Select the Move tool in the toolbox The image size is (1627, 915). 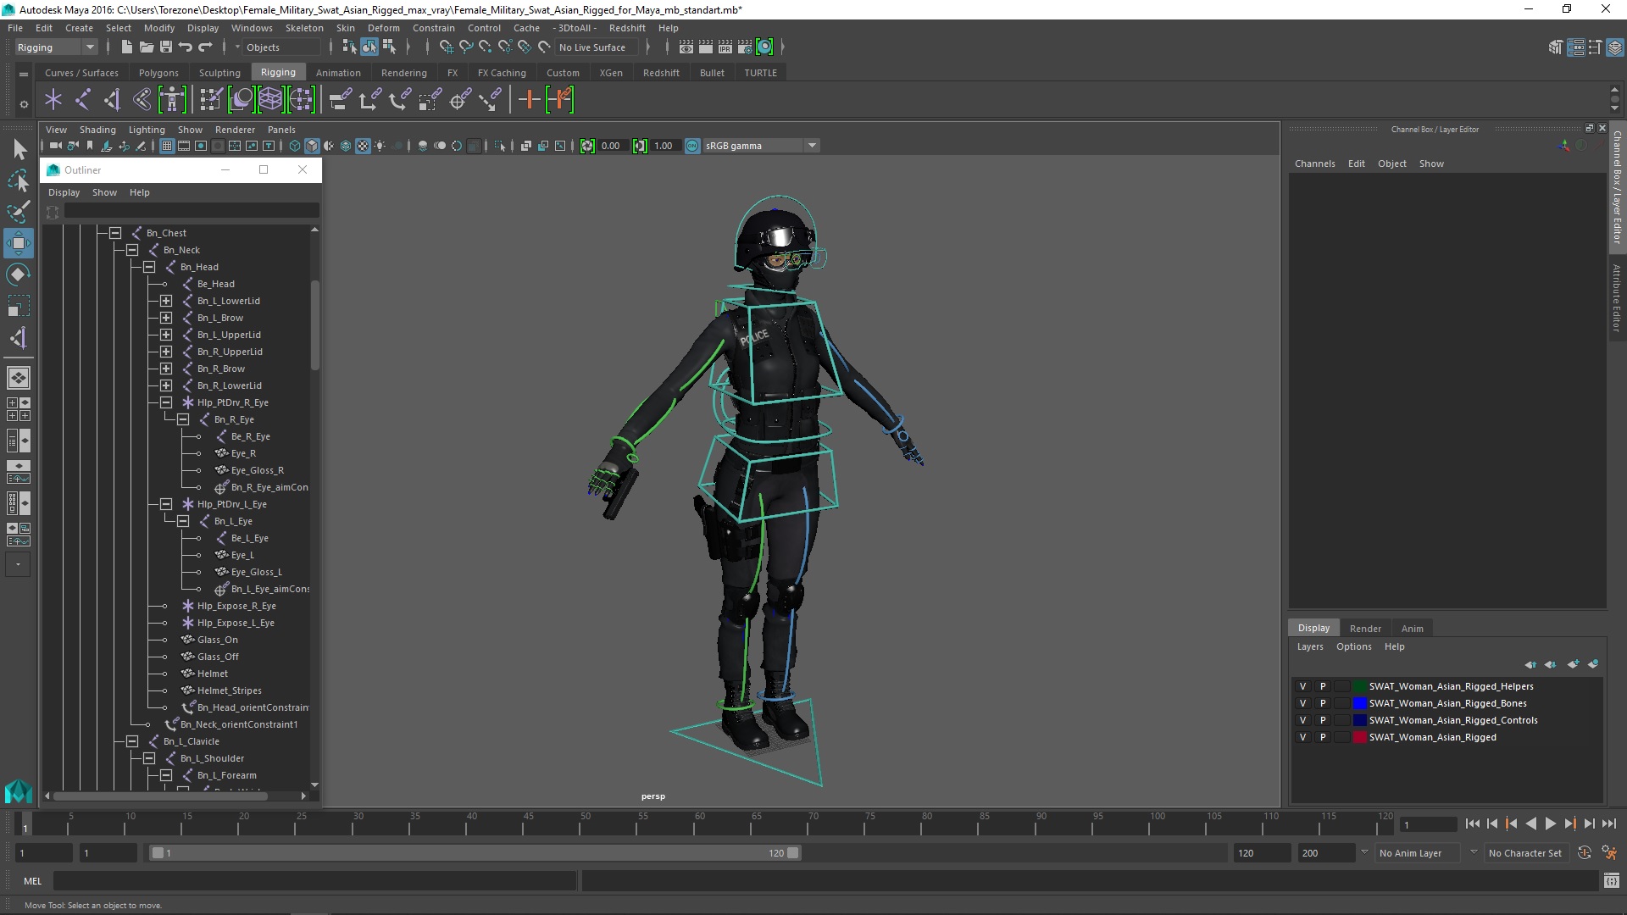(19, 243)
